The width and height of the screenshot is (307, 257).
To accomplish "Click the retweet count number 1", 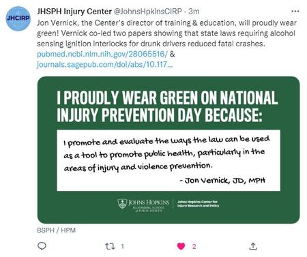I will coord(122,246).
